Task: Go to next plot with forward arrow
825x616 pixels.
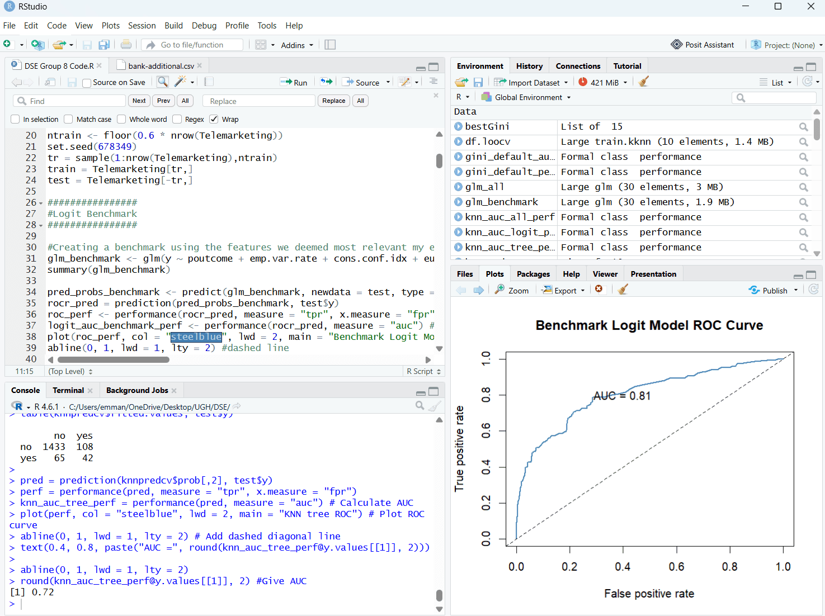Action: tap(479, 290)
